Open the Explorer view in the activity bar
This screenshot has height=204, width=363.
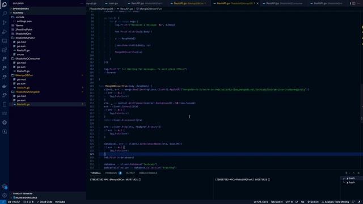[x=5, y=4]
